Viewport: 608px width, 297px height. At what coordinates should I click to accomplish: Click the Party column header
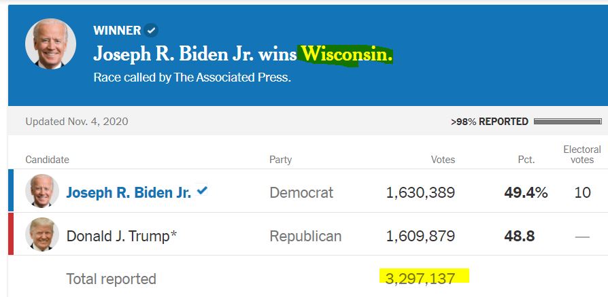pos(280,160)
